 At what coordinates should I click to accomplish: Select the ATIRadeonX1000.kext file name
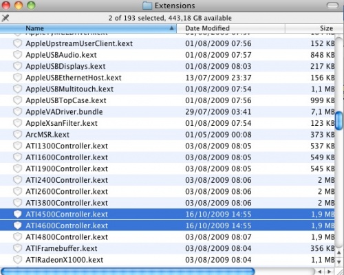[x=64, y=260]
